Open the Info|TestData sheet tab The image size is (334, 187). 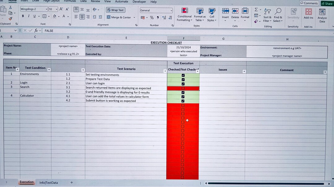pyautogui.click(x=49, y=182)
